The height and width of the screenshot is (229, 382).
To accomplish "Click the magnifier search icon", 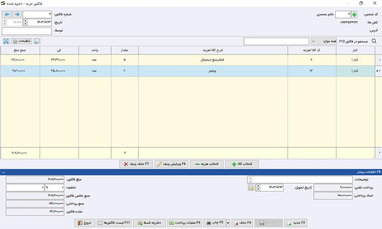I will tap(374, 41).
